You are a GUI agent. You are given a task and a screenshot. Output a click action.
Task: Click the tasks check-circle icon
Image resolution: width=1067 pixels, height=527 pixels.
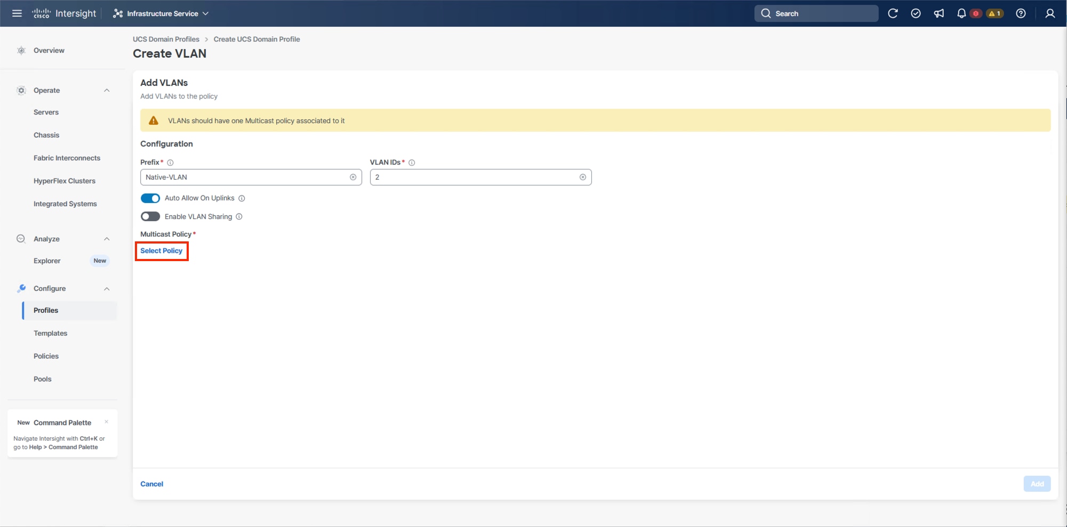916,13
